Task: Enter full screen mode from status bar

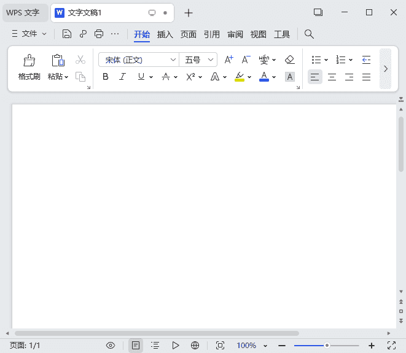Action: pyautogui.click(x=392, y=346)
